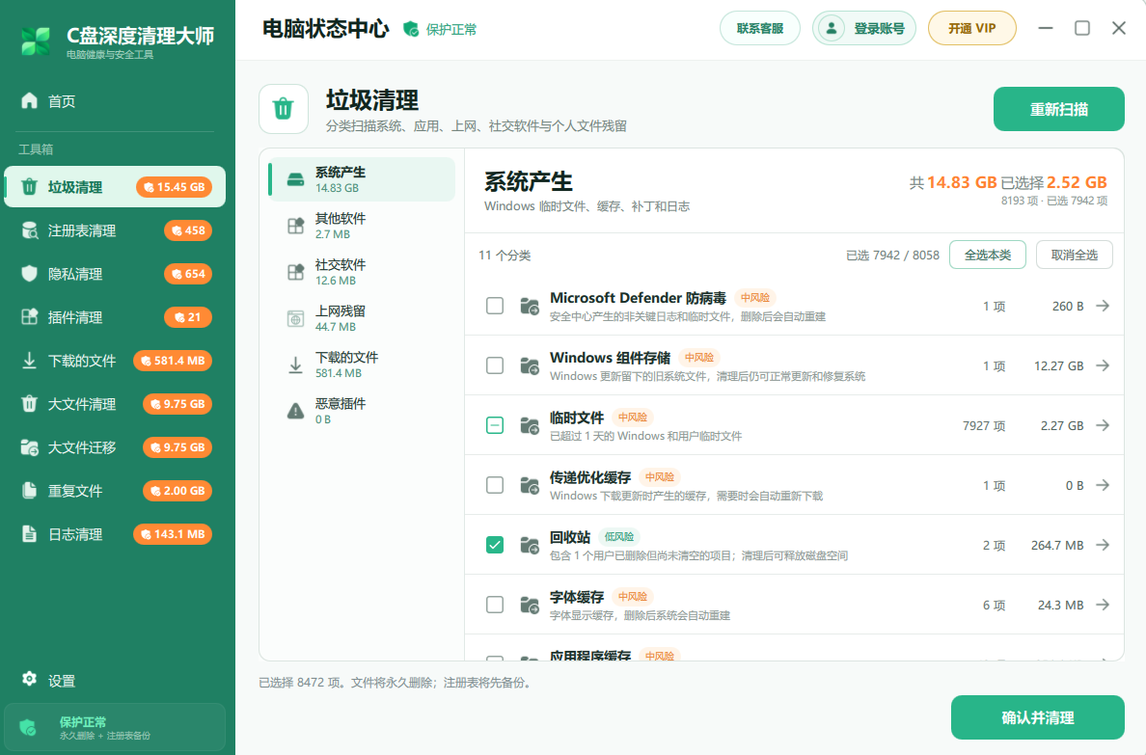Click the 设置 gear icon
The width and height of the screenshot is (1146, 755).
(x=29, y=679)
